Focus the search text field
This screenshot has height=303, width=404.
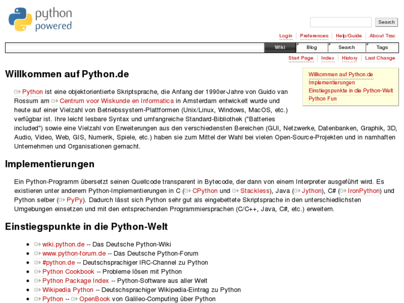(x=341, y=22)
